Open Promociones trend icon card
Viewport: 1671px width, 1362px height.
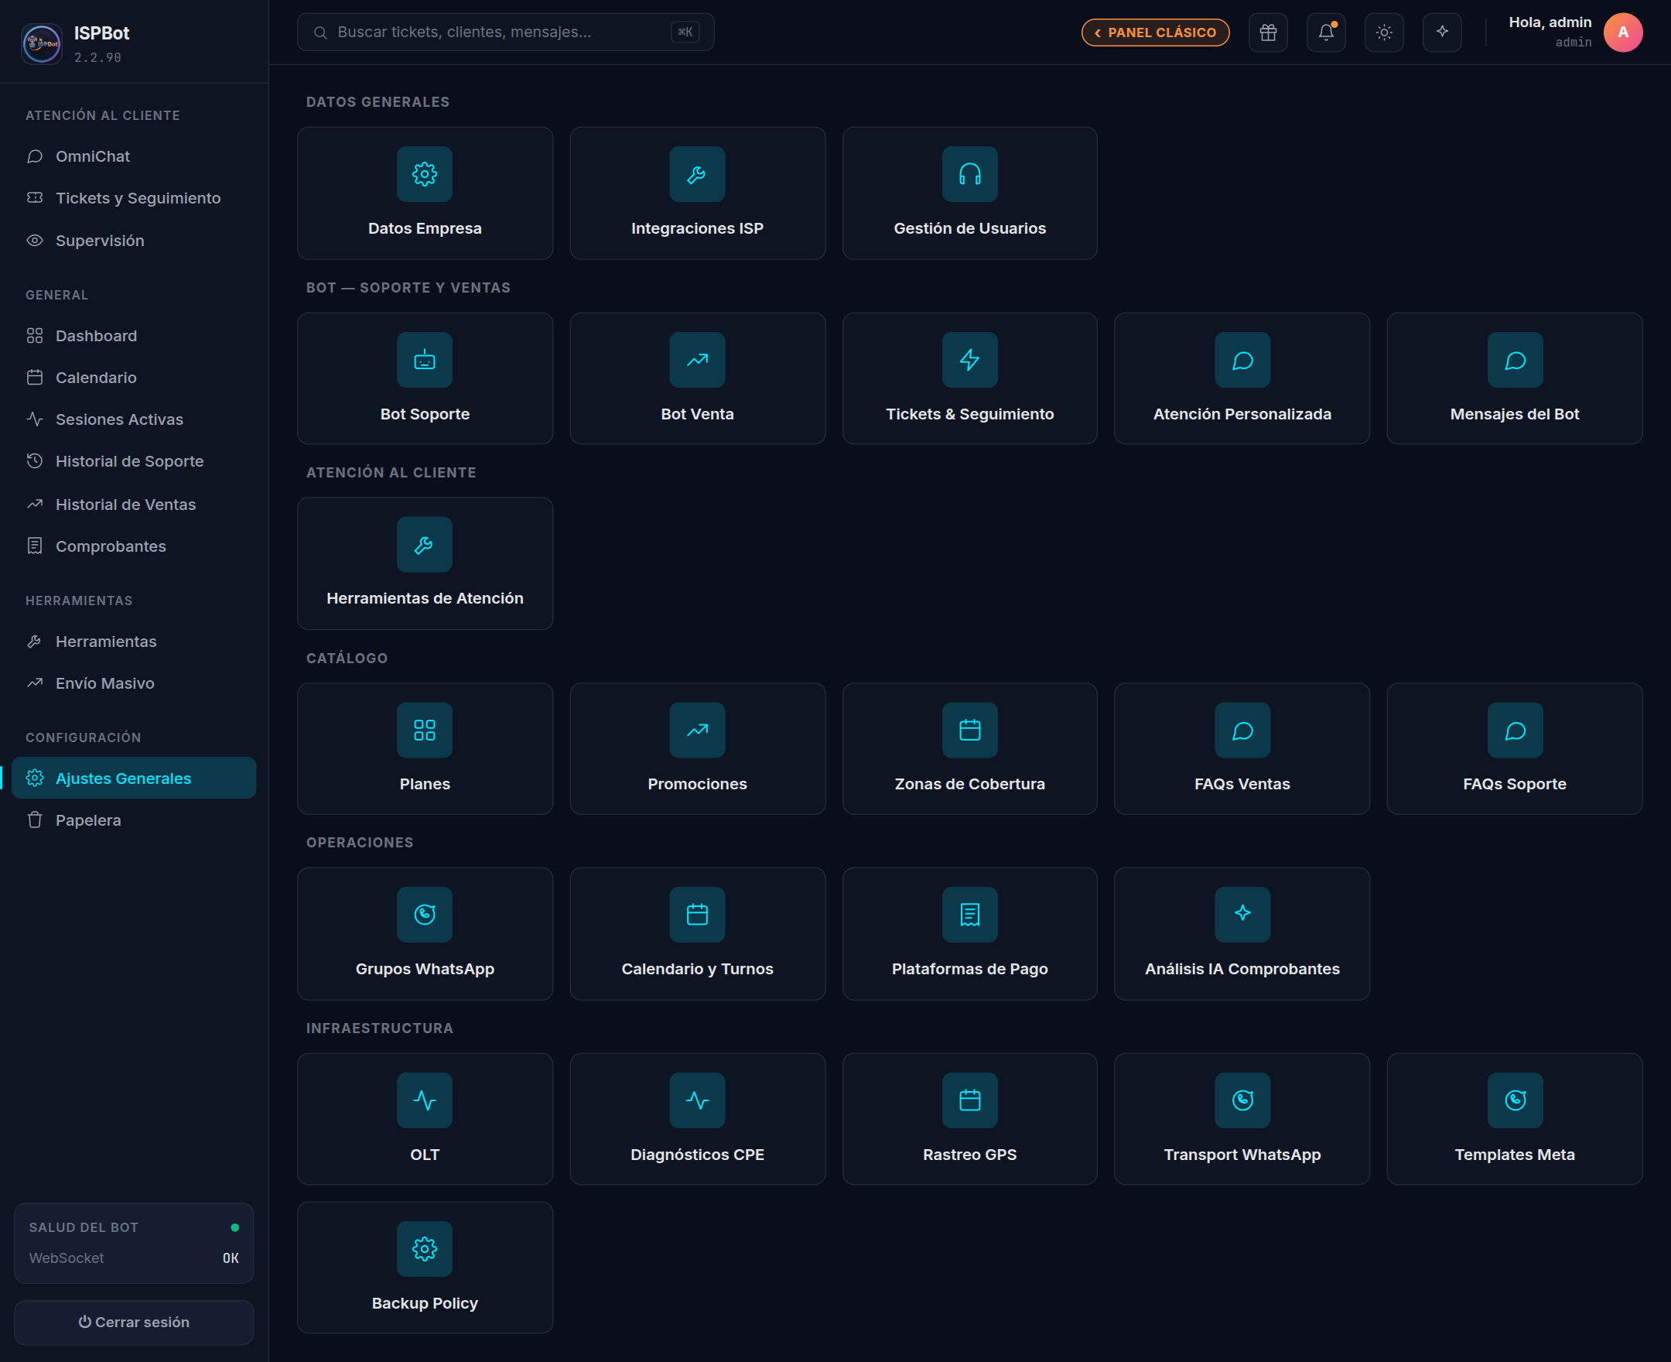697,731
